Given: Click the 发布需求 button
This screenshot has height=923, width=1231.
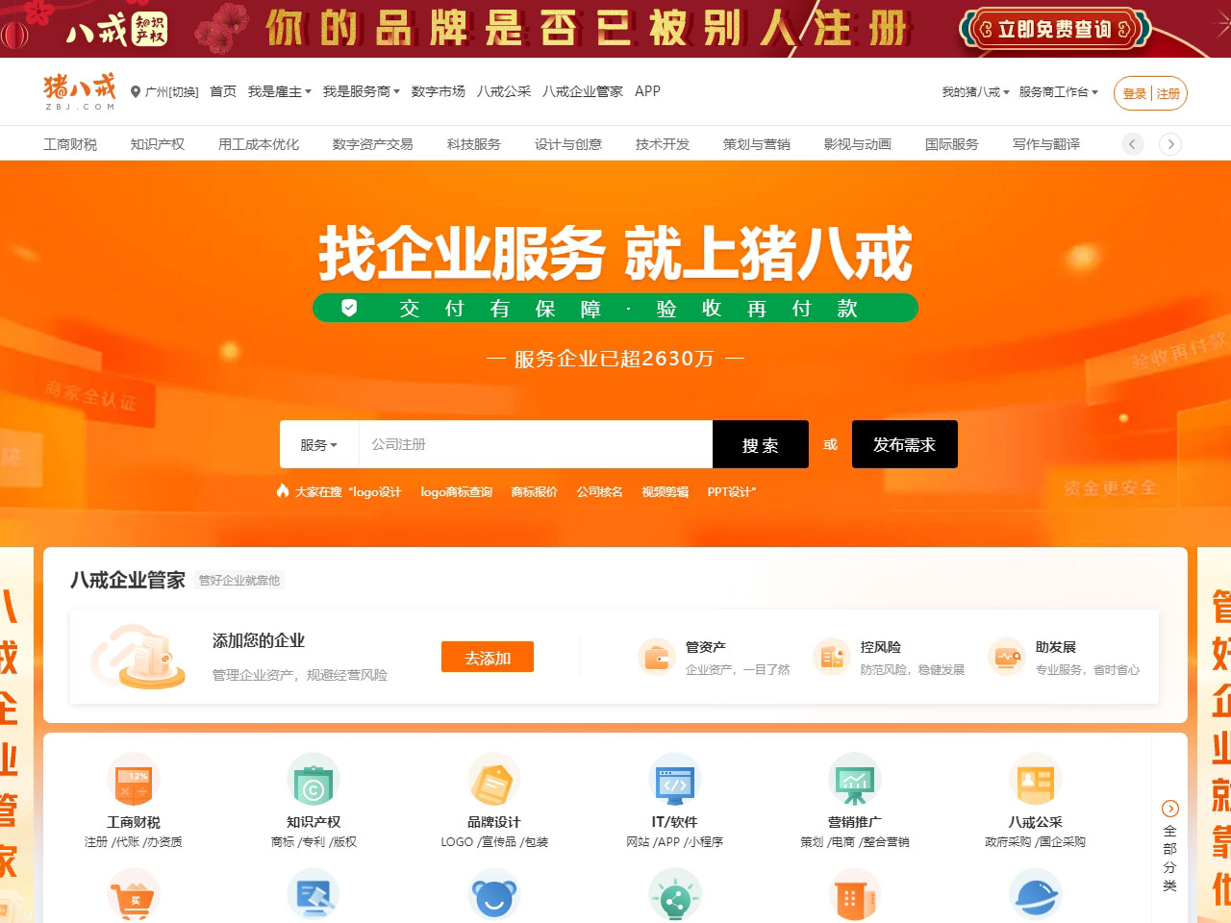Looking at the screenshot, I should pos(903,444).
